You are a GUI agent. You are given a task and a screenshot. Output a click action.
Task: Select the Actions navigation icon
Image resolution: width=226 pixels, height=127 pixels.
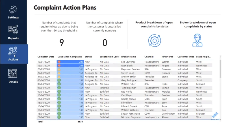tap(13, 51)
